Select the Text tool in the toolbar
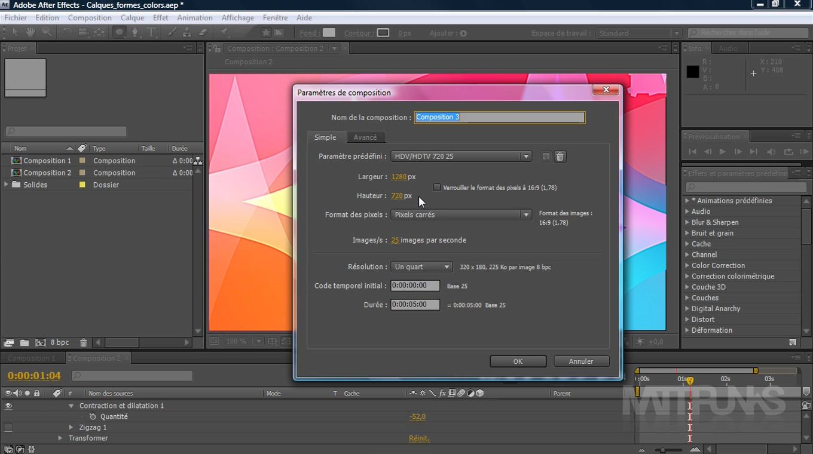This screenshot has height=454, width=813. 151,32
